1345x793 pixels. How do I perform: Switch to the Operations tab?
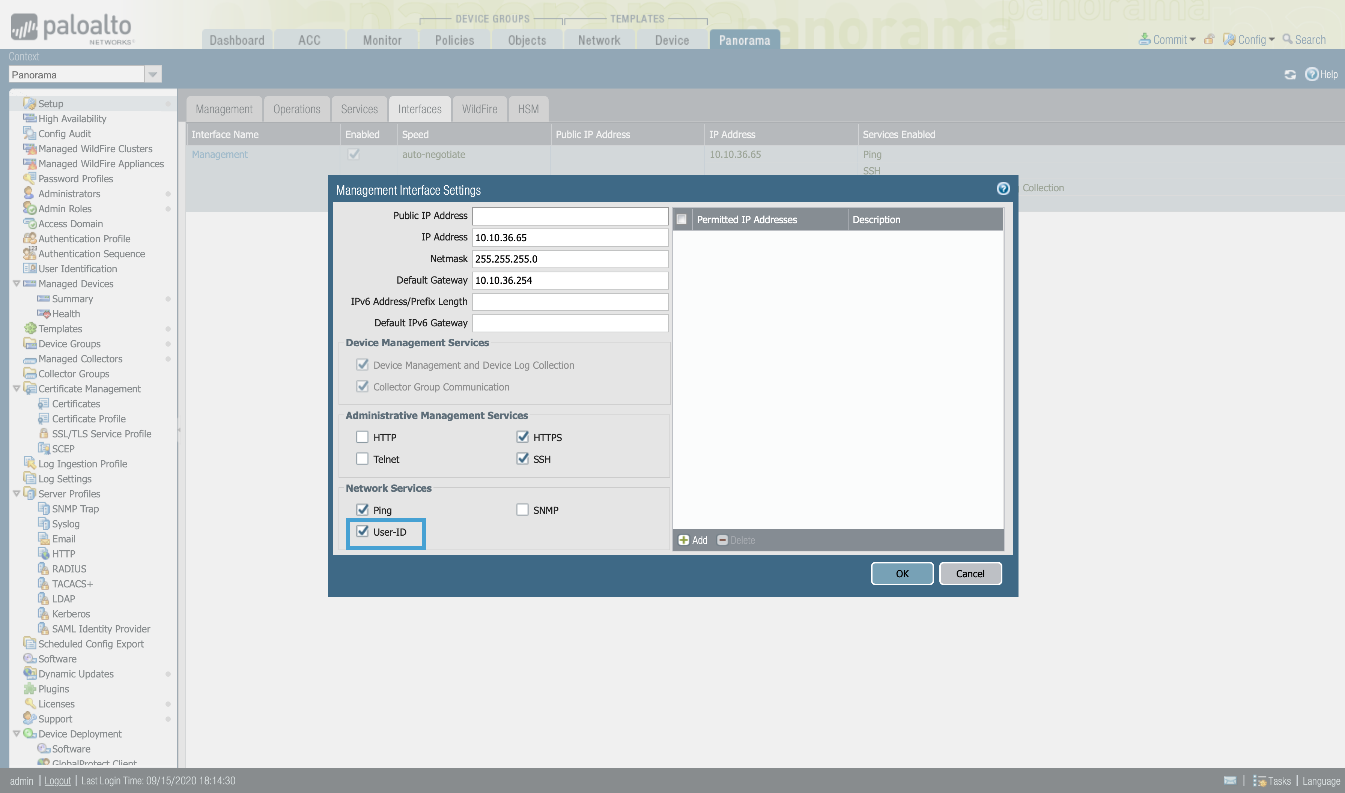coord(297,109)
